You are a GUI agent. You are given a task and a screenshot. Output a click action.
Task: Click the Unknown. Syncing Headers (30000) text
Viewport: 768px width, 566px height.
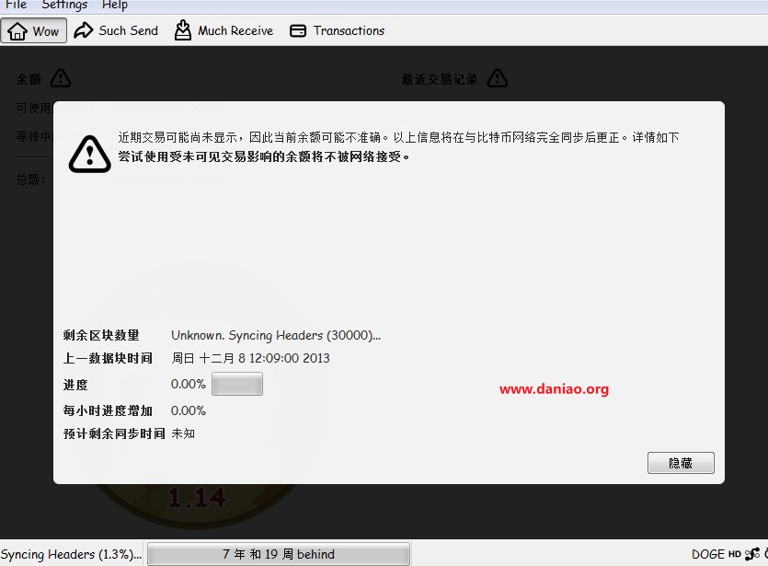pyautogui.click(x=276, y=335)
